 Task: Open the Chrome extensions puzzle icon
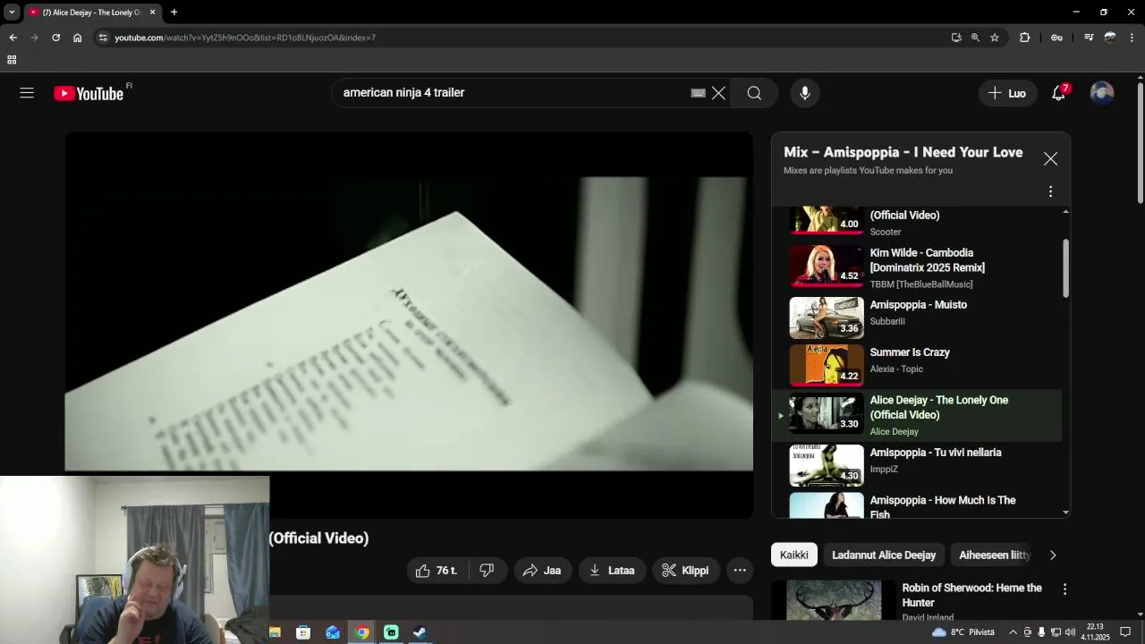1025,38
